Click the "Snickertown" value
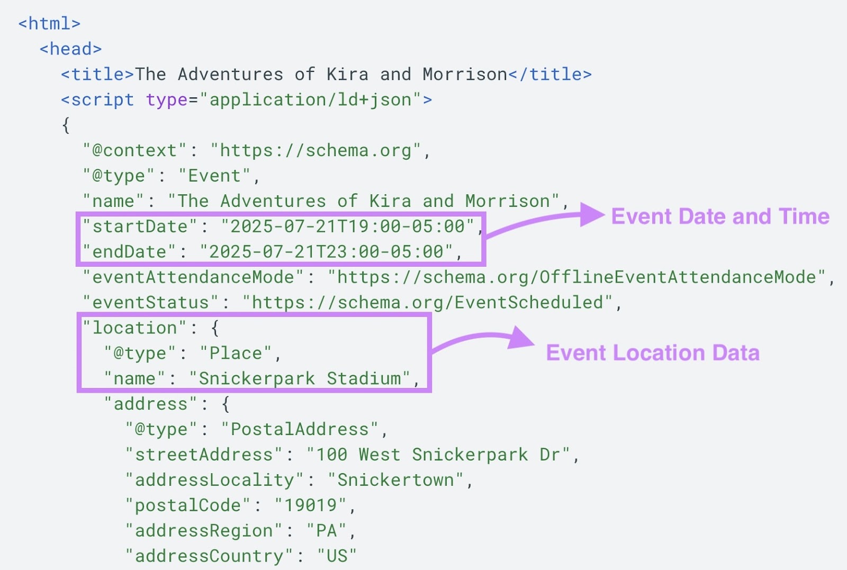Viewport: 847px width, 570px height. [395, 481]
